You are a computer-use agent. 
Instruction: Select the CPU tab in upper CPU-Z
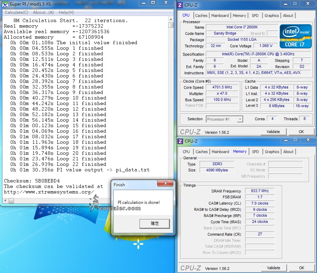(186, 16)
